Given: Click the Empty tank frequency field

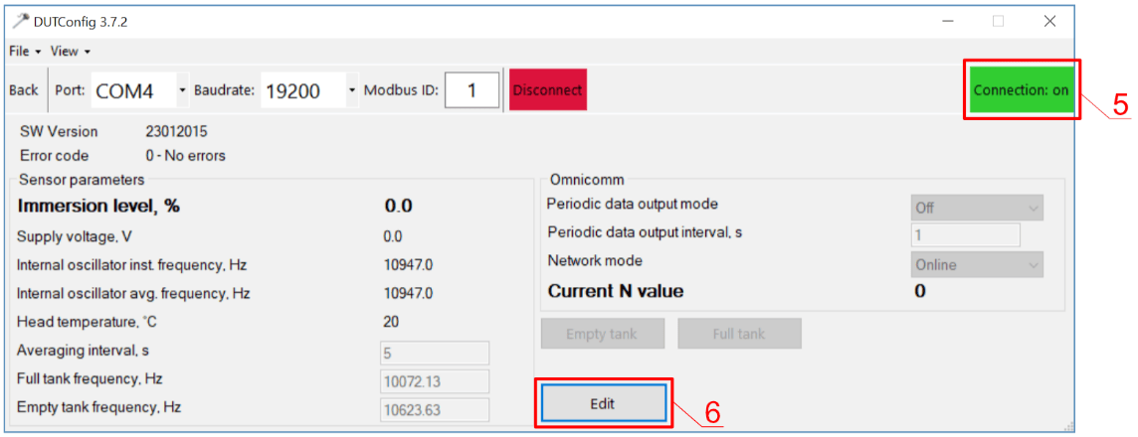Looking at the screenshot, I should coord(435,409).
